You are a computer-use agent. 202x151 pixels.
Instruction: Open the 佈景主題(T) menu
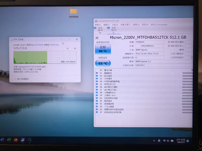tap(126, 25)
